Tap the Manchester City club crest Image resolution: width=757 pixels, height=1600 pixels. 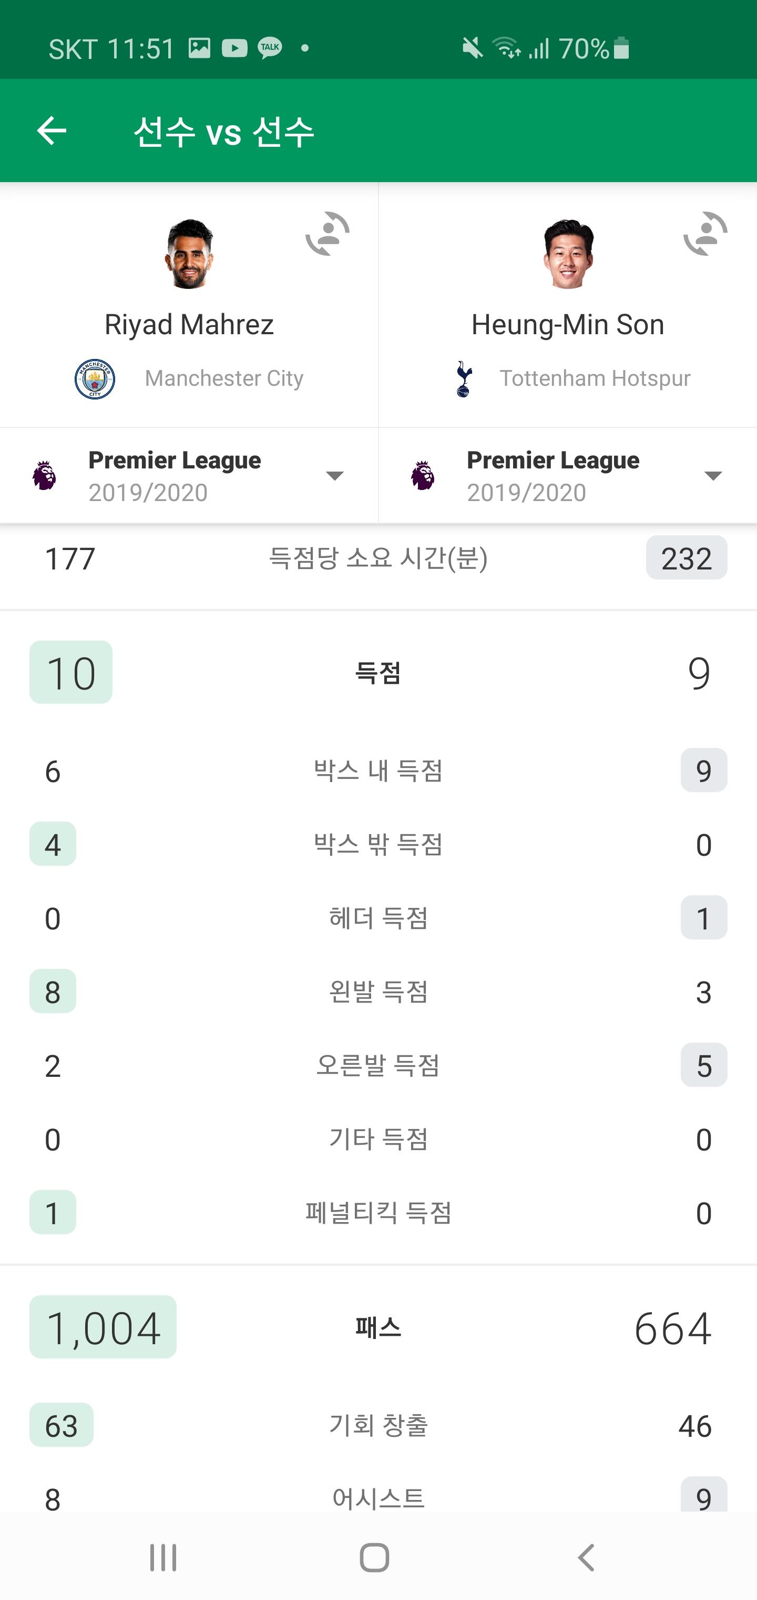pyautogui.click(x=95, y=378)
